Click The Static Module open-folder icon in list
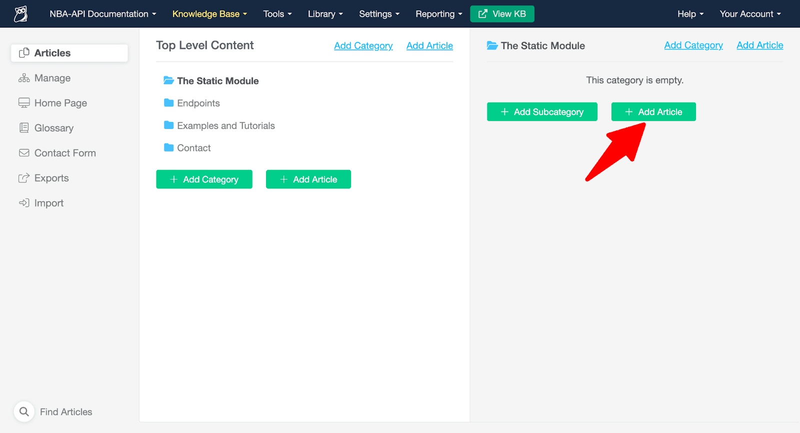Viewport: 800px width, 433px height. pyautogui.click(x=169, y=80)
